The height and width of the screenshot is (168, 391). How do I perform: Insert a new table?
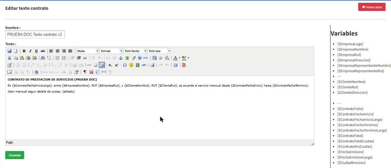9,65
